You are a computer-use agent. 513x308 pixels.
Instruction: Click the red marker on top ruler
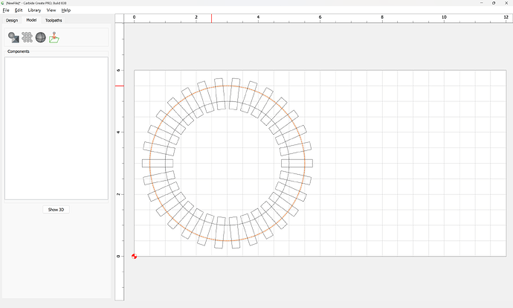click(211, 18)
